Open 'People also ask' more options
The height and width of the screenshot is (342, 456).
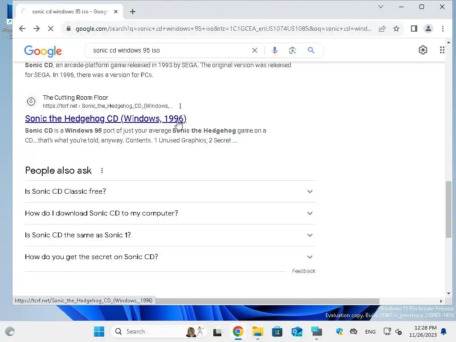coord(102,171)
